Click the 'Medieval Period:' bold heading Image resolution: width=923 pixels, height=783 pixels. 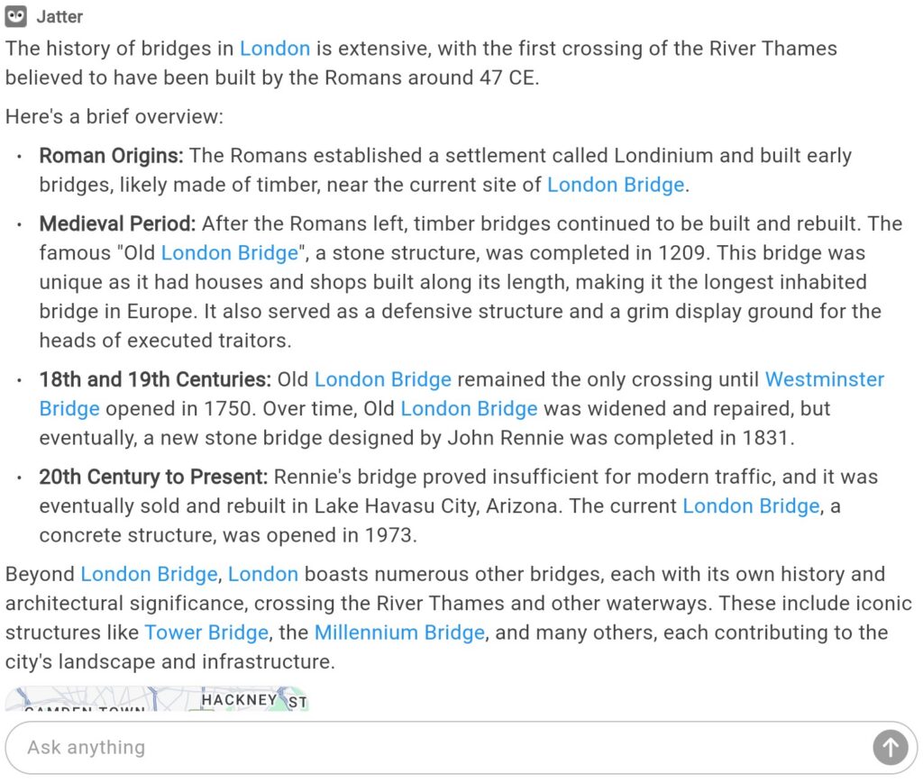tap(117, 224)
